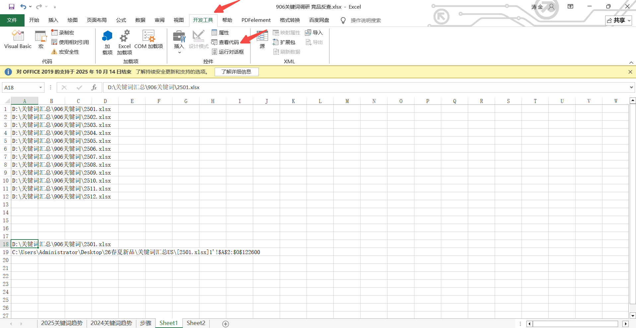This screenshot has width=636, height=328.
Task: Open the Name Box dropdown arrow
Action: click(x=40, y=87)
